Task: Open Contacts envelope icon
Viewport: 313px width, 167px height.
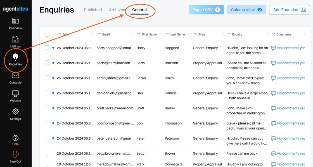Action: (15, 75)
